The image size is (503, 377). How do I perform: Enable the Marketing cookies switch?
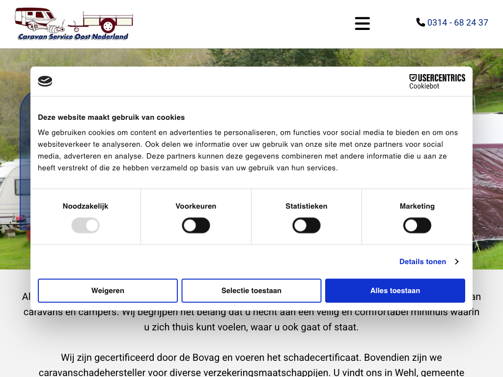pos(417,225)
